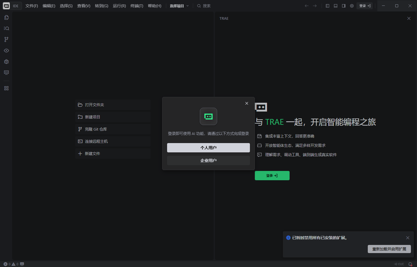Click the errors count icon in the status bar
This screenshot has height=267, width=417.
[6, 264]
